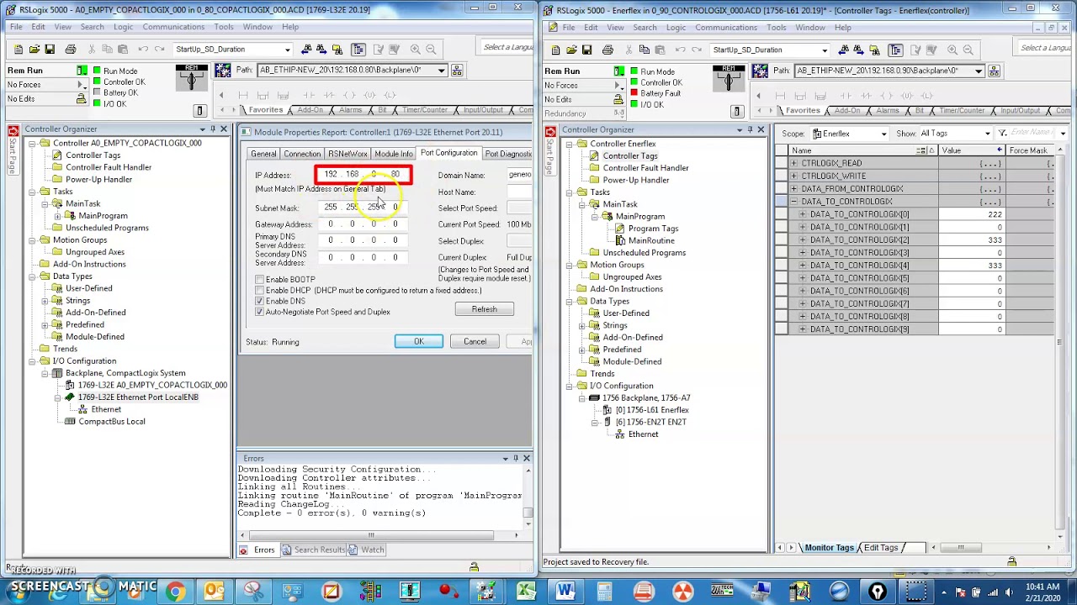1077x605 pixels.
Task: Switch to the Connection tab
Action: [302, 154]
